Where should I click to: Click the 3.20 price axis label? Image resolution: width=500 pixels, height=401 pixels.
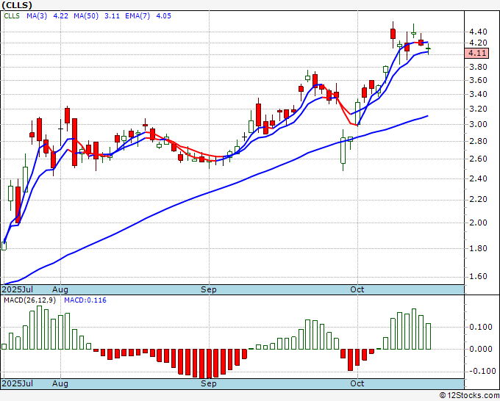coord(478,109)
